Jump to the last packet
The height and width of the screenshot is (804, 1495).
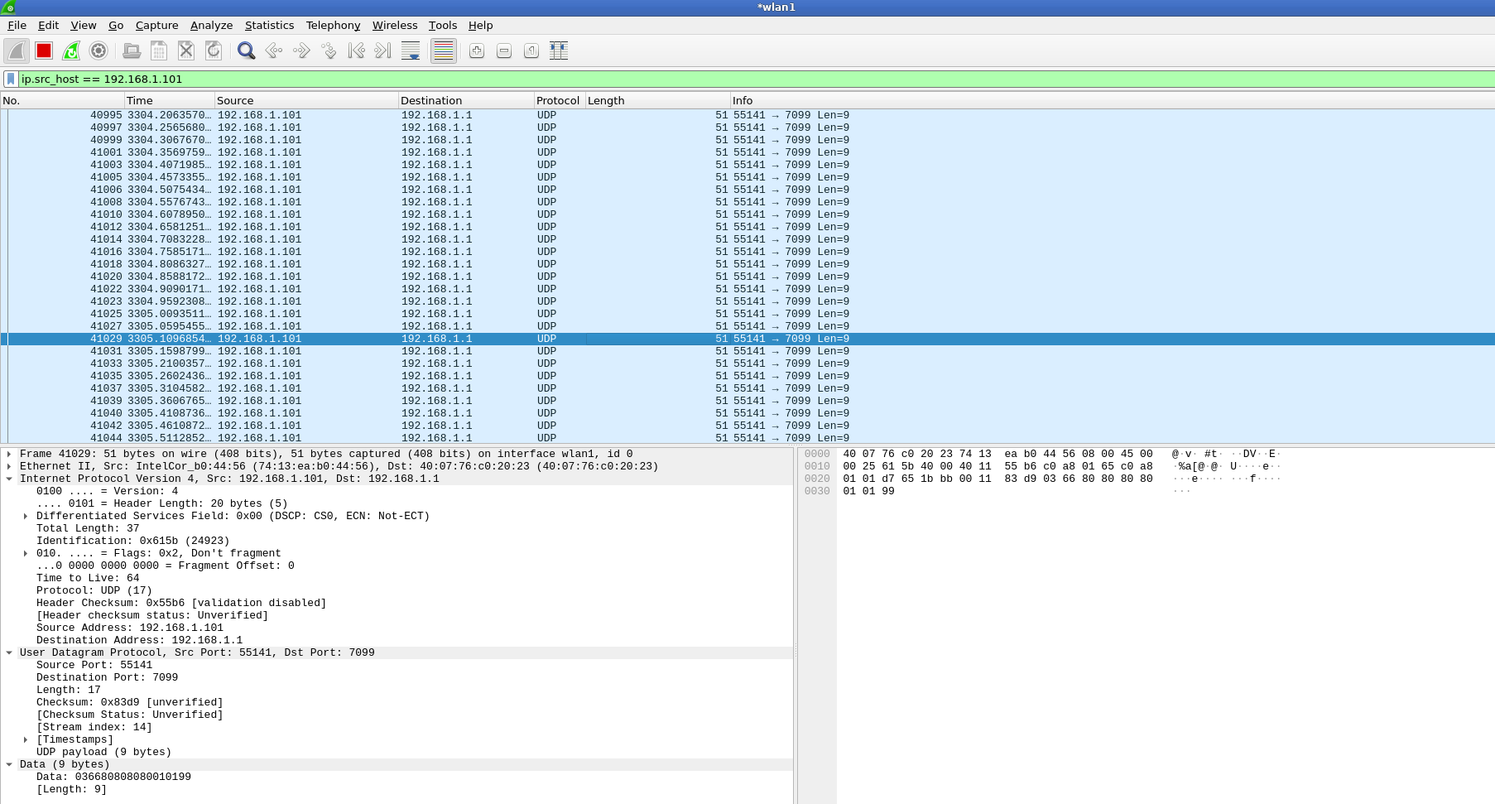coord(382,51)
